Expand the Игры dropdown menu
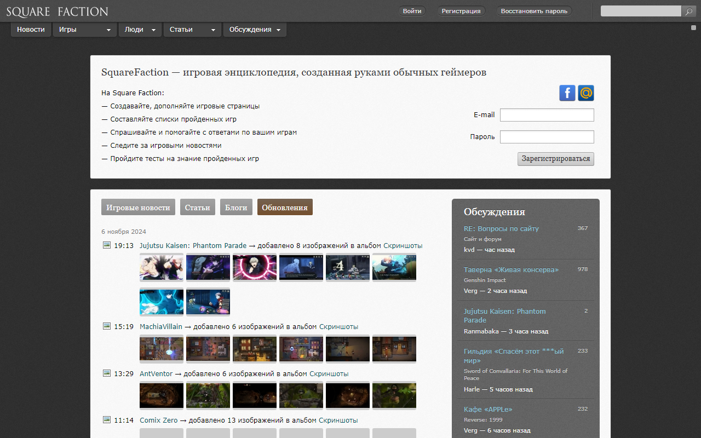 pyautogui.click(x=84, y=30)
